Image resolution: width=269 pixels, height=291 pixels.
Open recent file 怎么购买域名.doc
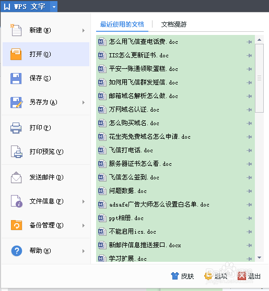176,123
